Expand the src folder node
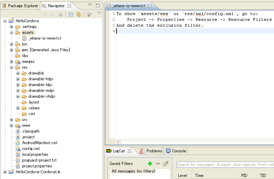The width and height of the screenshot is (274, 179). [x=12, y=120]
